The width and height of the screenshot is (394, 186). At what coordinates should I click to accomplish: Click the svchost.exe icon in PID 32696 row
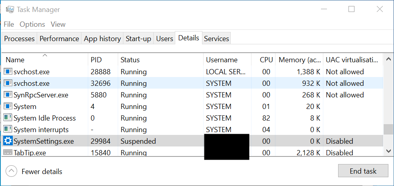coord(8,83)
